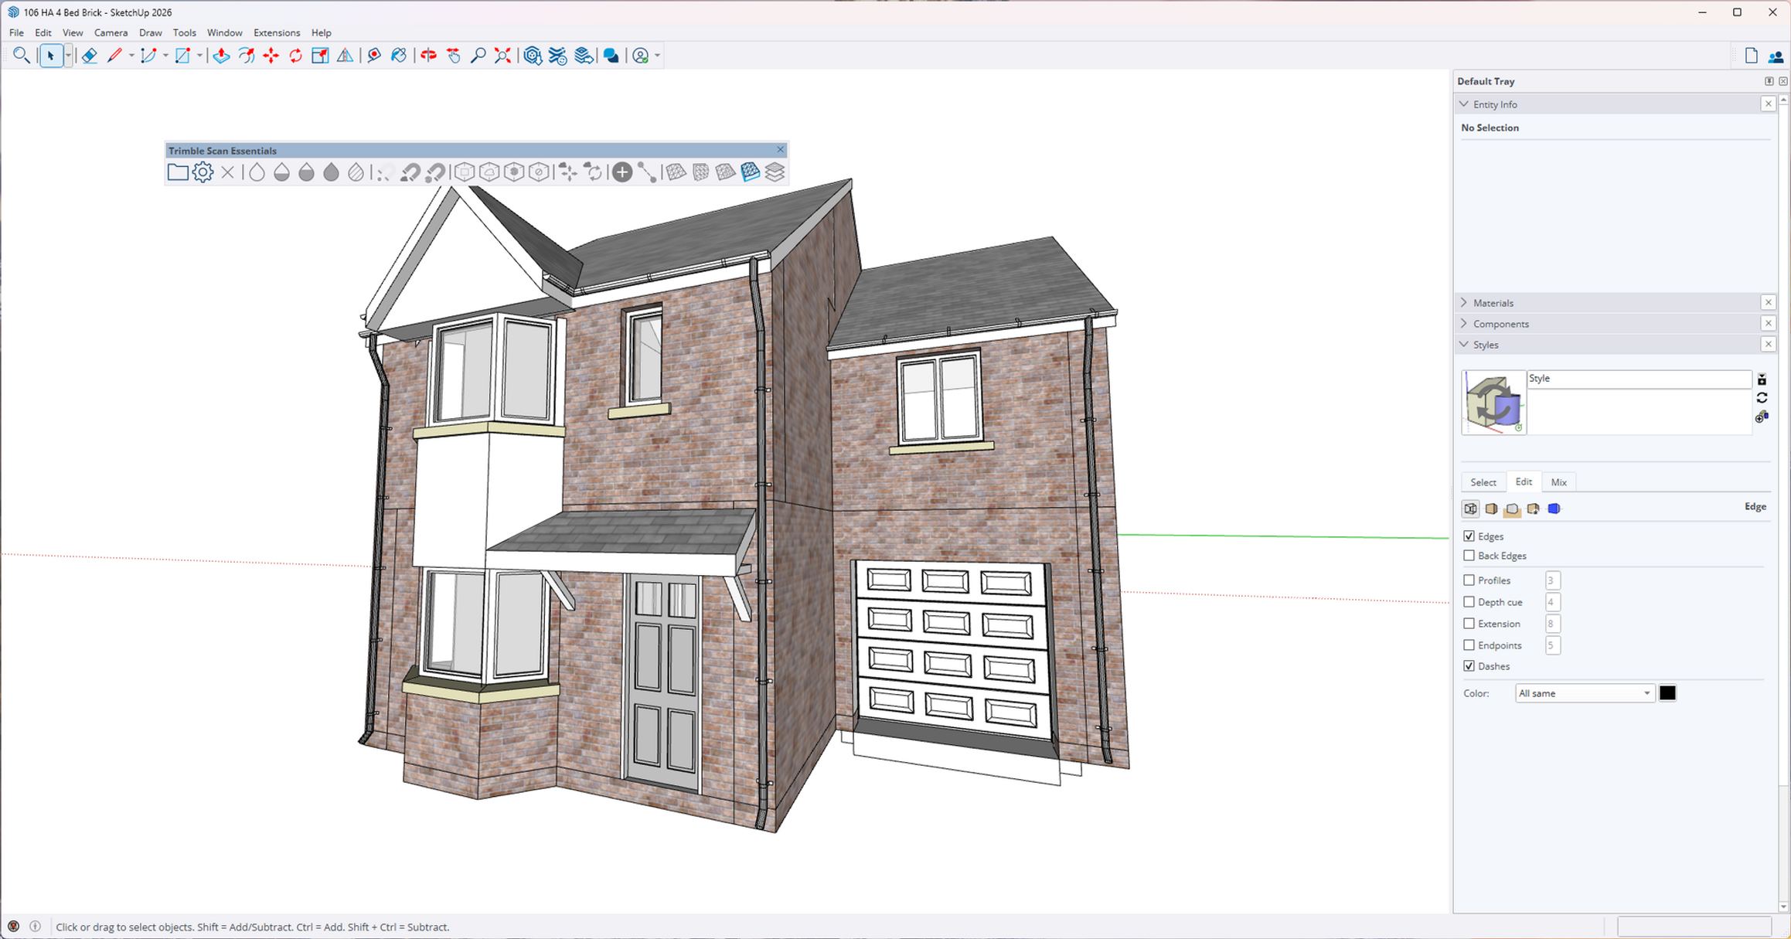Open the edge color All same dropdown

click(x=1585, y=692)
